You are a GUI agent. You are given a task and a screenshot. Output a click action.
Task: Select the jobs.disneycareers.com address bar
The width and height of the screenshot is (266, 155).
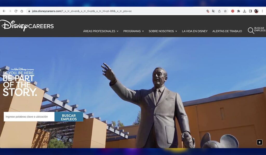point(82,11)
